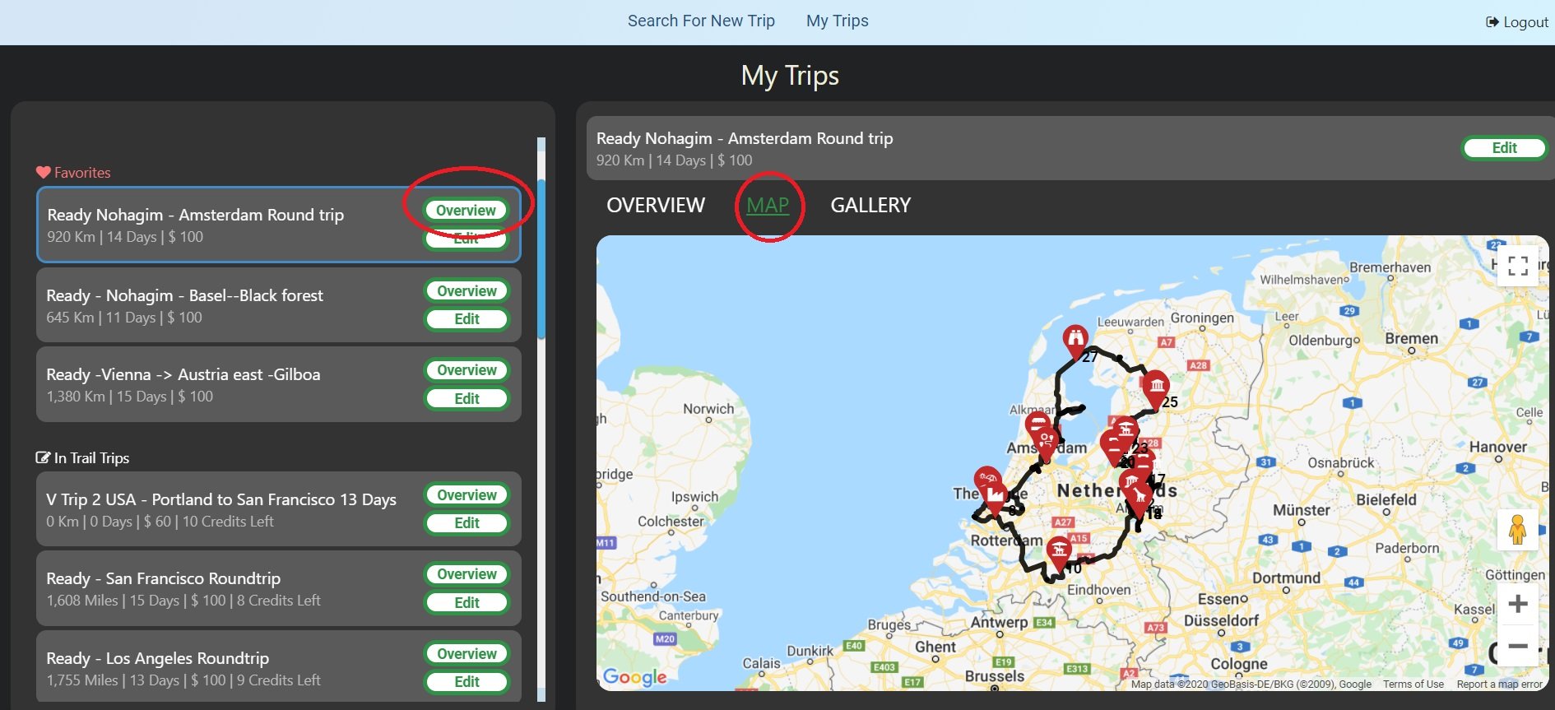Viewport: 1555px width, 710px height.
Task: Click '0 Km | 0 Days | $ 60 | 10 Credits Left'
Action: (x=160, y=522)
